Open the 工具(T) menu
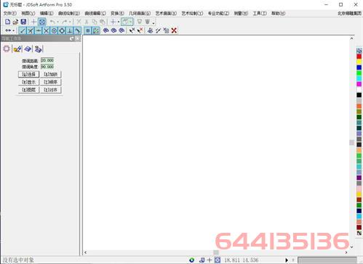363x264 pixels. point(260,13)
